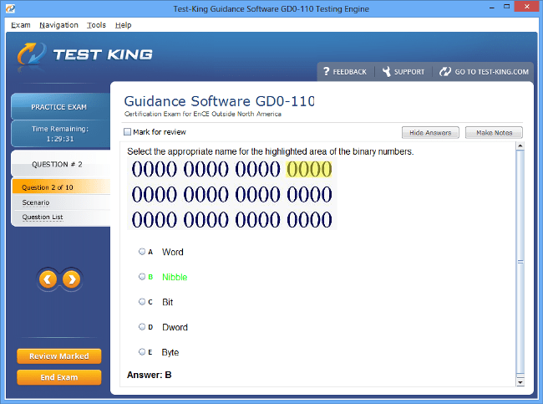This screenshot has width=543, height=404.
Task: Click 'Certification Exam for EnCE Outside North America'
Action: click(203, 114)
